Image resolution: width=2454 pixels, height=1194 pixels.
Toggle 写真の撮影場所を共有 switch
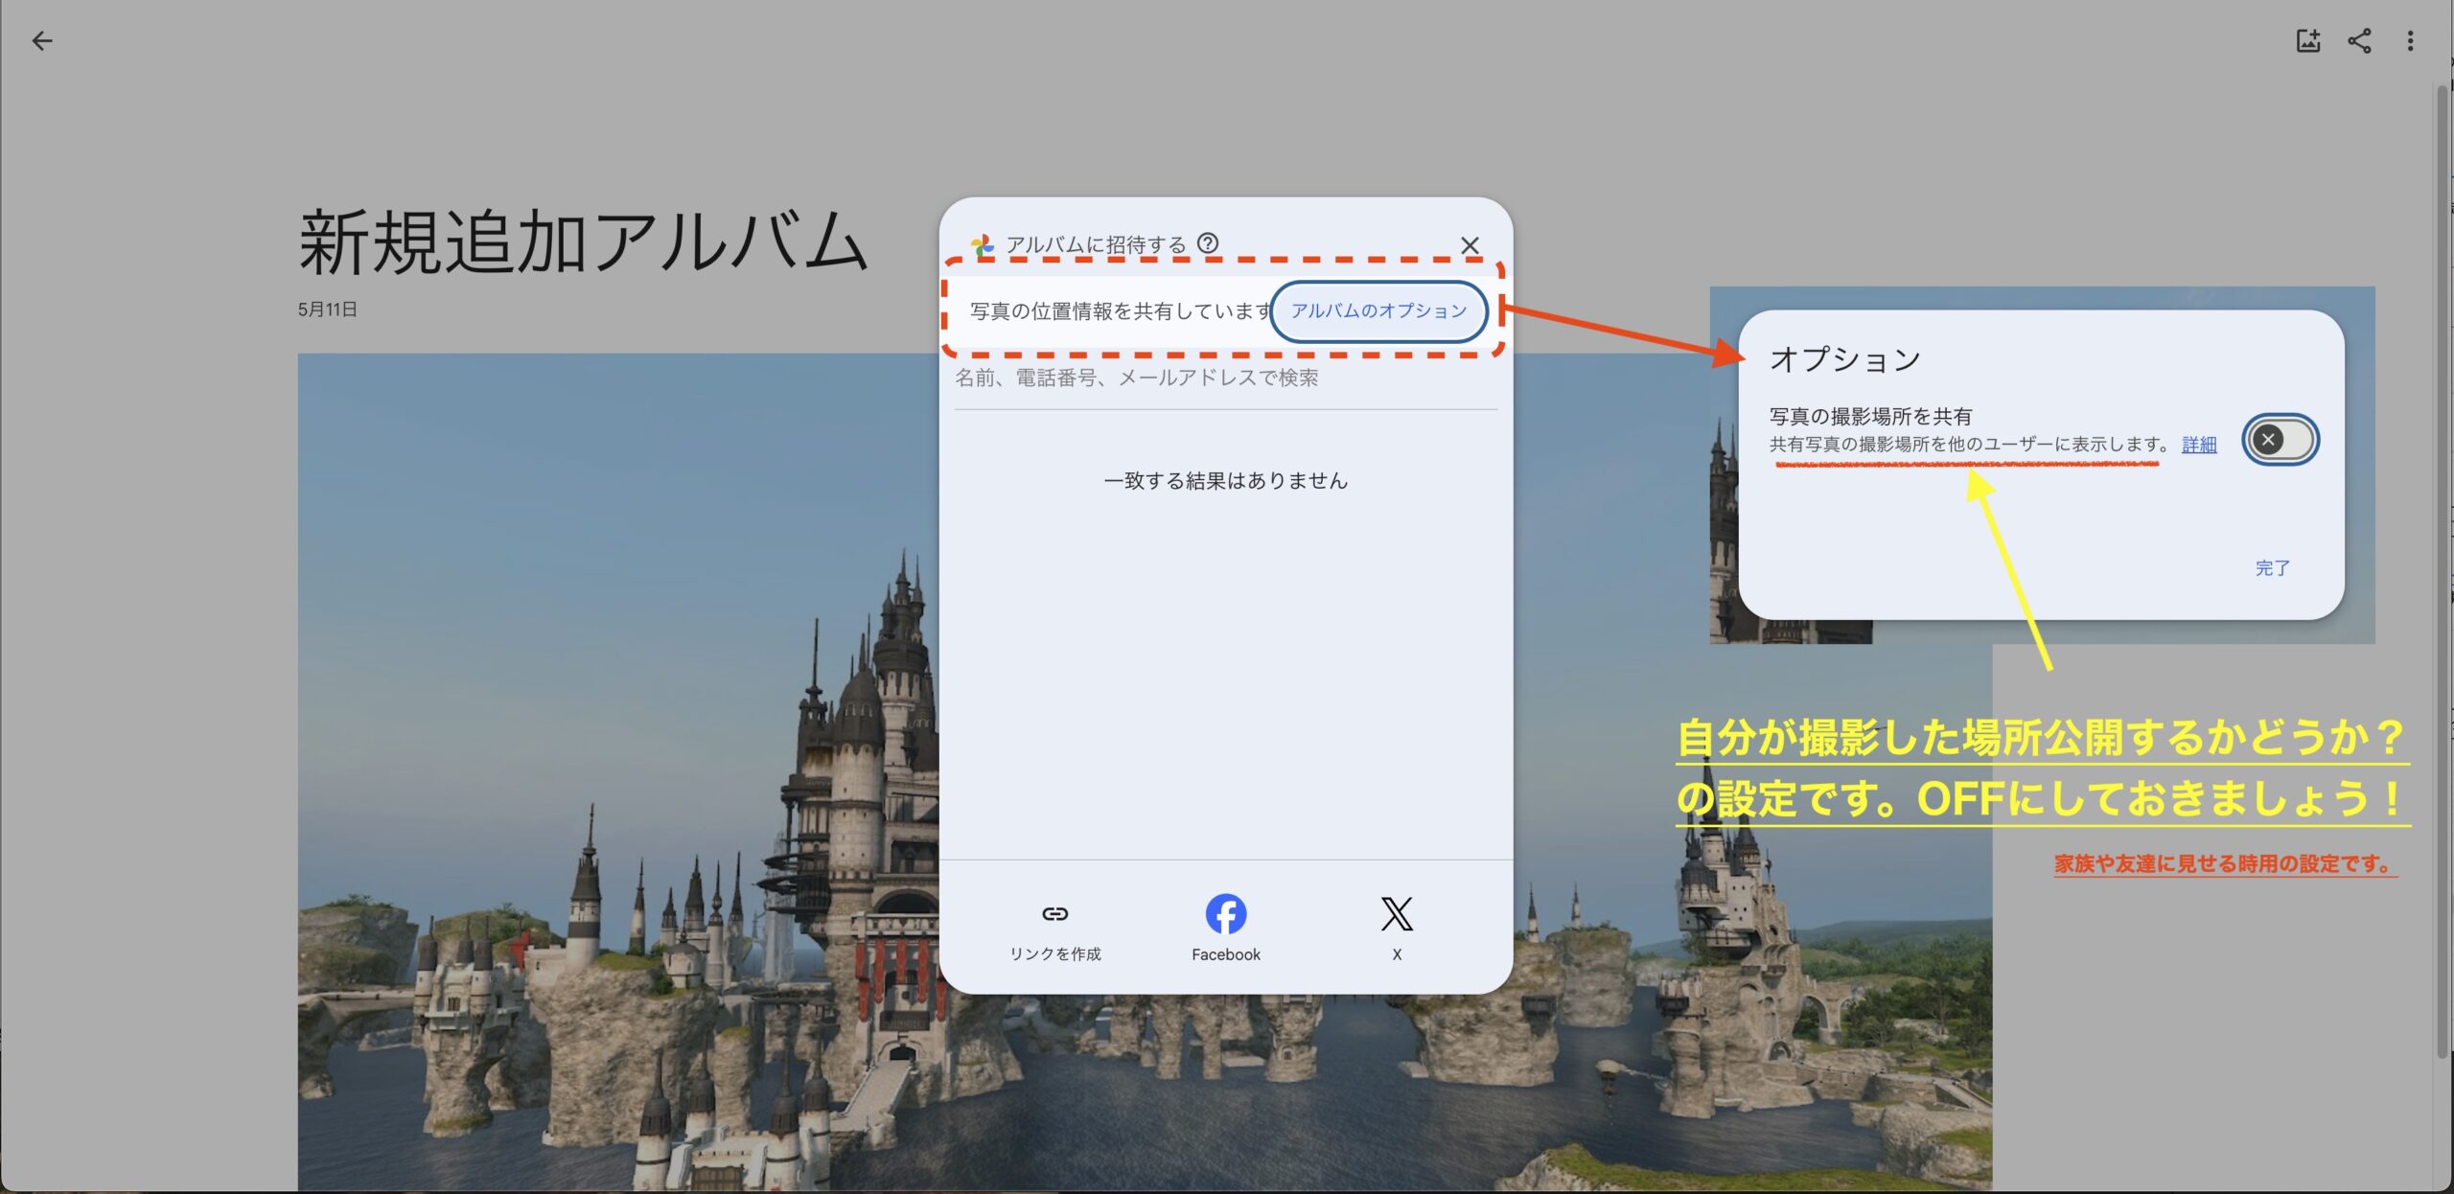(x=2280, y=440)
